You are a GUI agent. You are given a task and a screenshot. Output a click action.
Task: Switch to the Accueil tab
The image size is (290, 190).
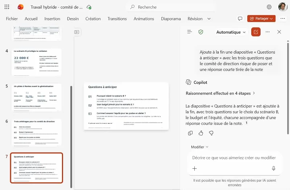[x=31, y=19]
